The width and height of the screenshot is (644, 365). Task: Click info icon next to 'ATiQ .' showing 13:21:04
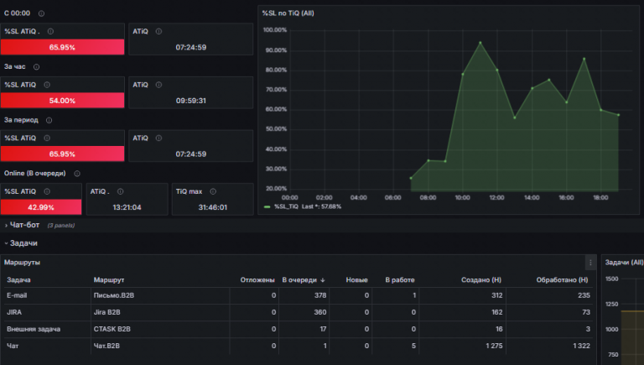tap(121, 191)
